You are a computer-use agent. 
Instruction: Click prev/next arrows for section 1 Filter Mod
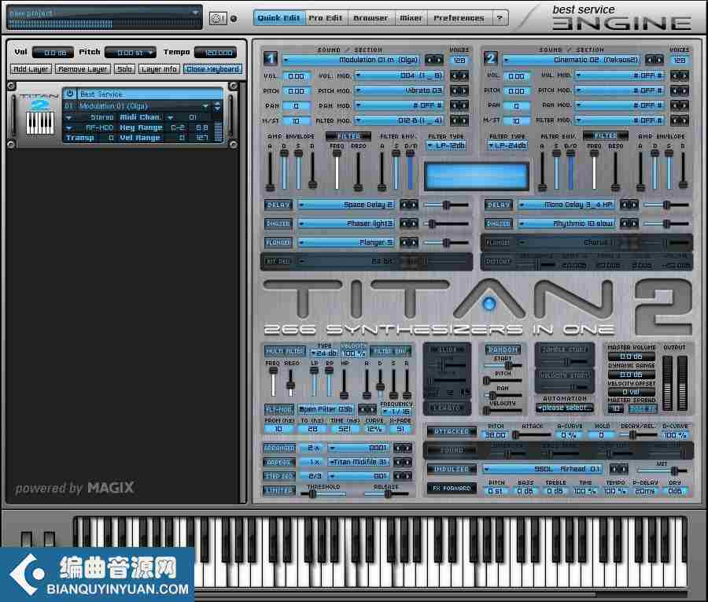(459, 120)
